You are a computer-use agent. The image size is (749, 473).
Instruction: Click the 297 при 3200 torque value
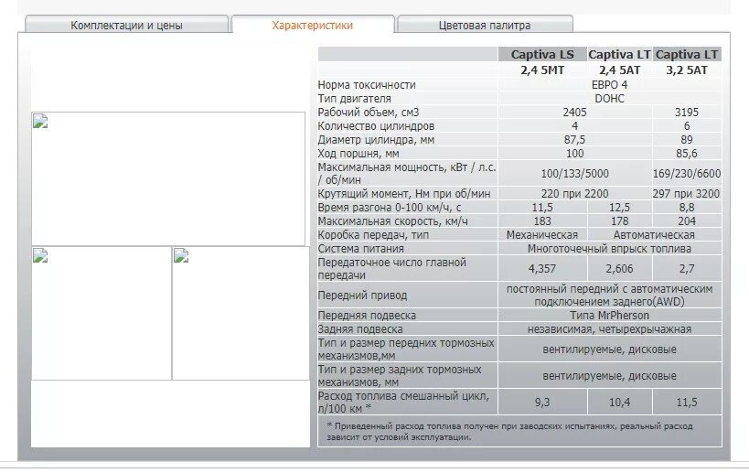(x=687, y=194)
